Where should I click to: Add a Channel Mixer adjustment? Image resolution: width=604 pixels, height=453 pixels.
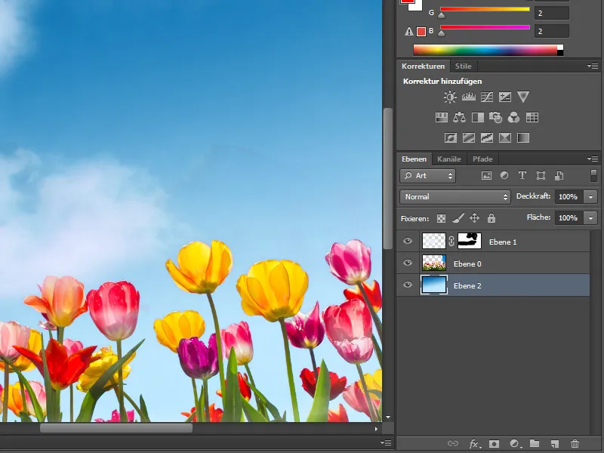(513, 117)
